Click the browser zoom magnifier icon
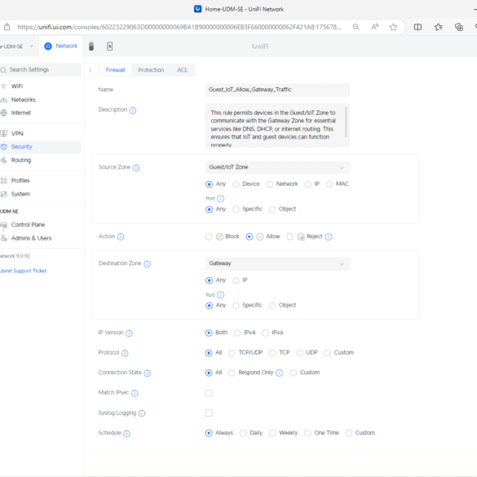Viewport: 477px width, 477px height. tap(356, 27)
